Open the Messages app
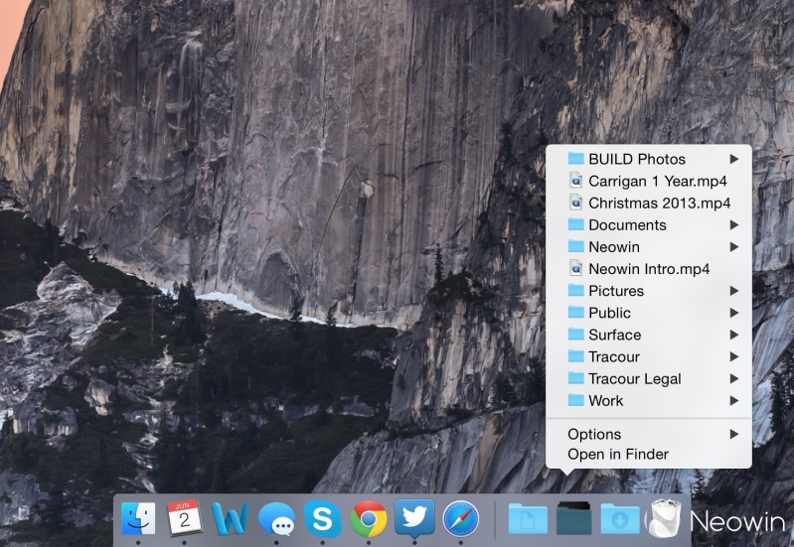The height and width of the screenshot is (547, 794). pyautogui.click(x=275, y=519)
